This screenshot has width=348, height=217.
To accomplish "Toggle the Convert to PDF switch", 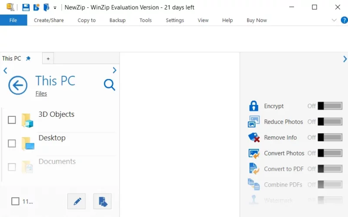I will (x=330, y=169).
